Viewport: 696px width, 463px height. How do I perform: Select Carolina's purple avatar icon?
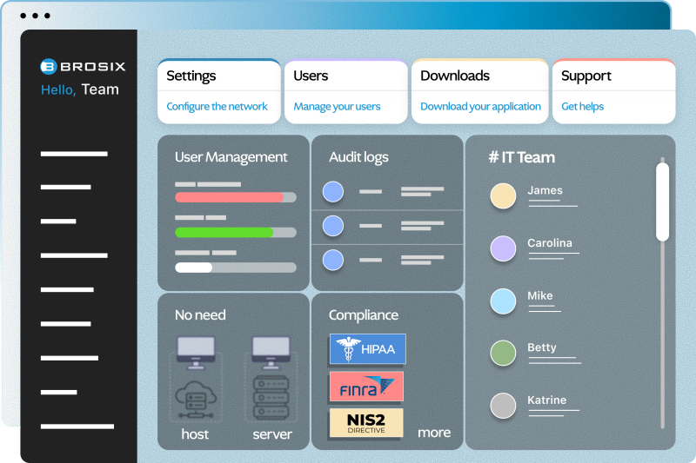point(503,248)
